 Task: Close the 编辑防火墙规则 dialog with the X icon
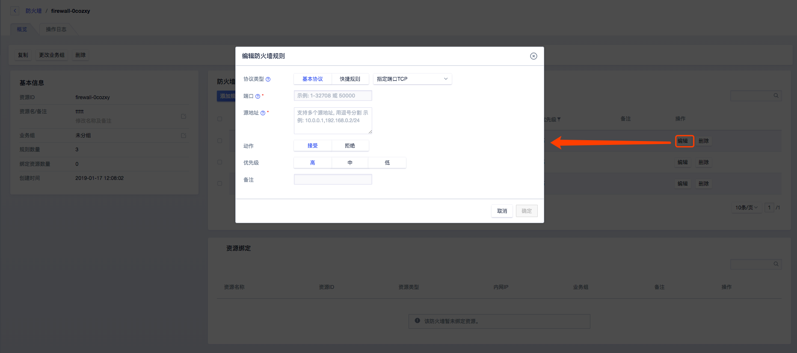533,56
